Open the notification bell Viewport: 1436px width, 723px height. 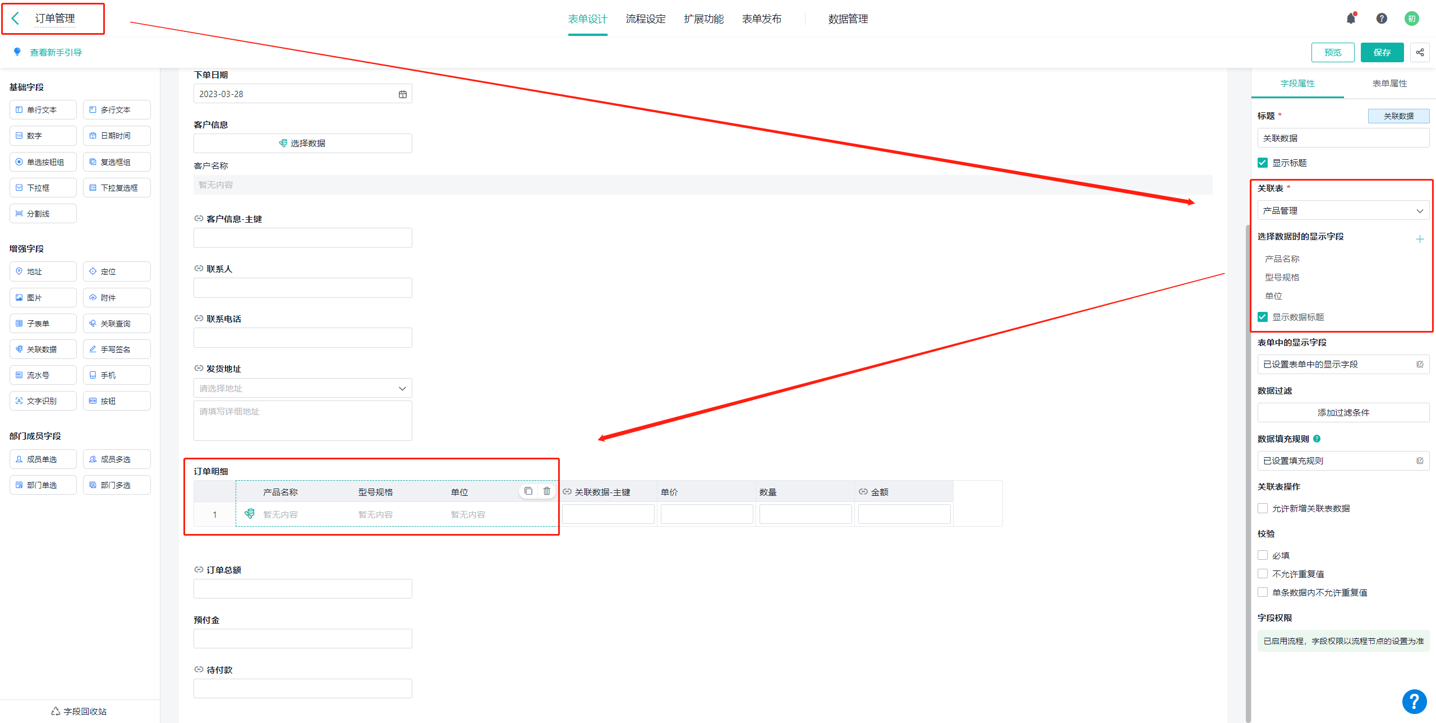coord(1351,19)
